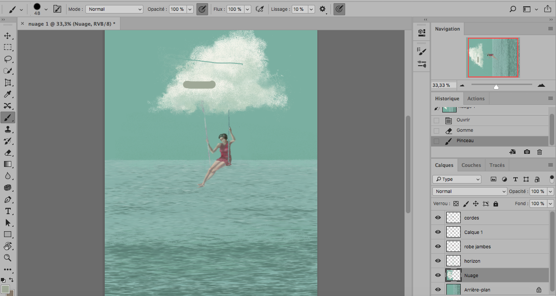The image size is (556, 296).
Task: Expand the Opacité dropdown in options bar
Action: (190, 9)
